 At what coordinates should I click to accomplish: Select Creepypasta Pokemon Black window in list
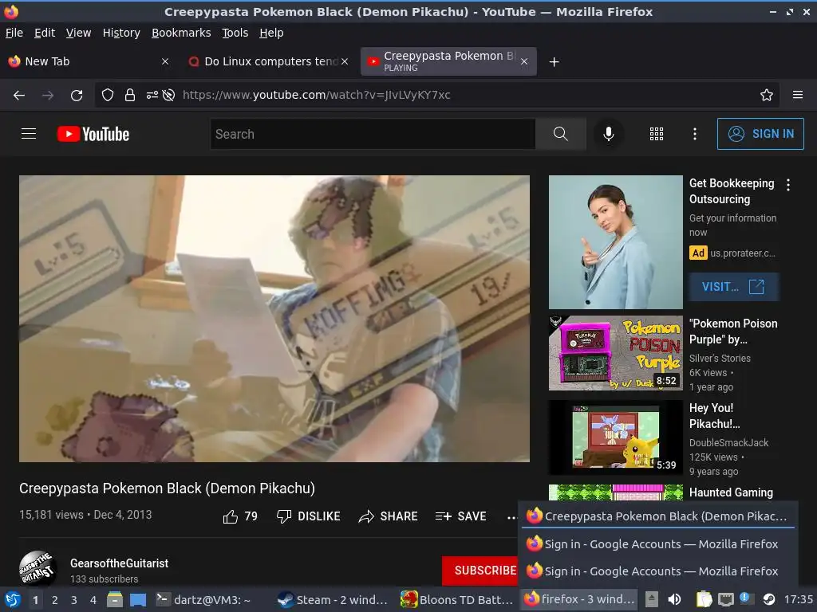pos(658,516)
